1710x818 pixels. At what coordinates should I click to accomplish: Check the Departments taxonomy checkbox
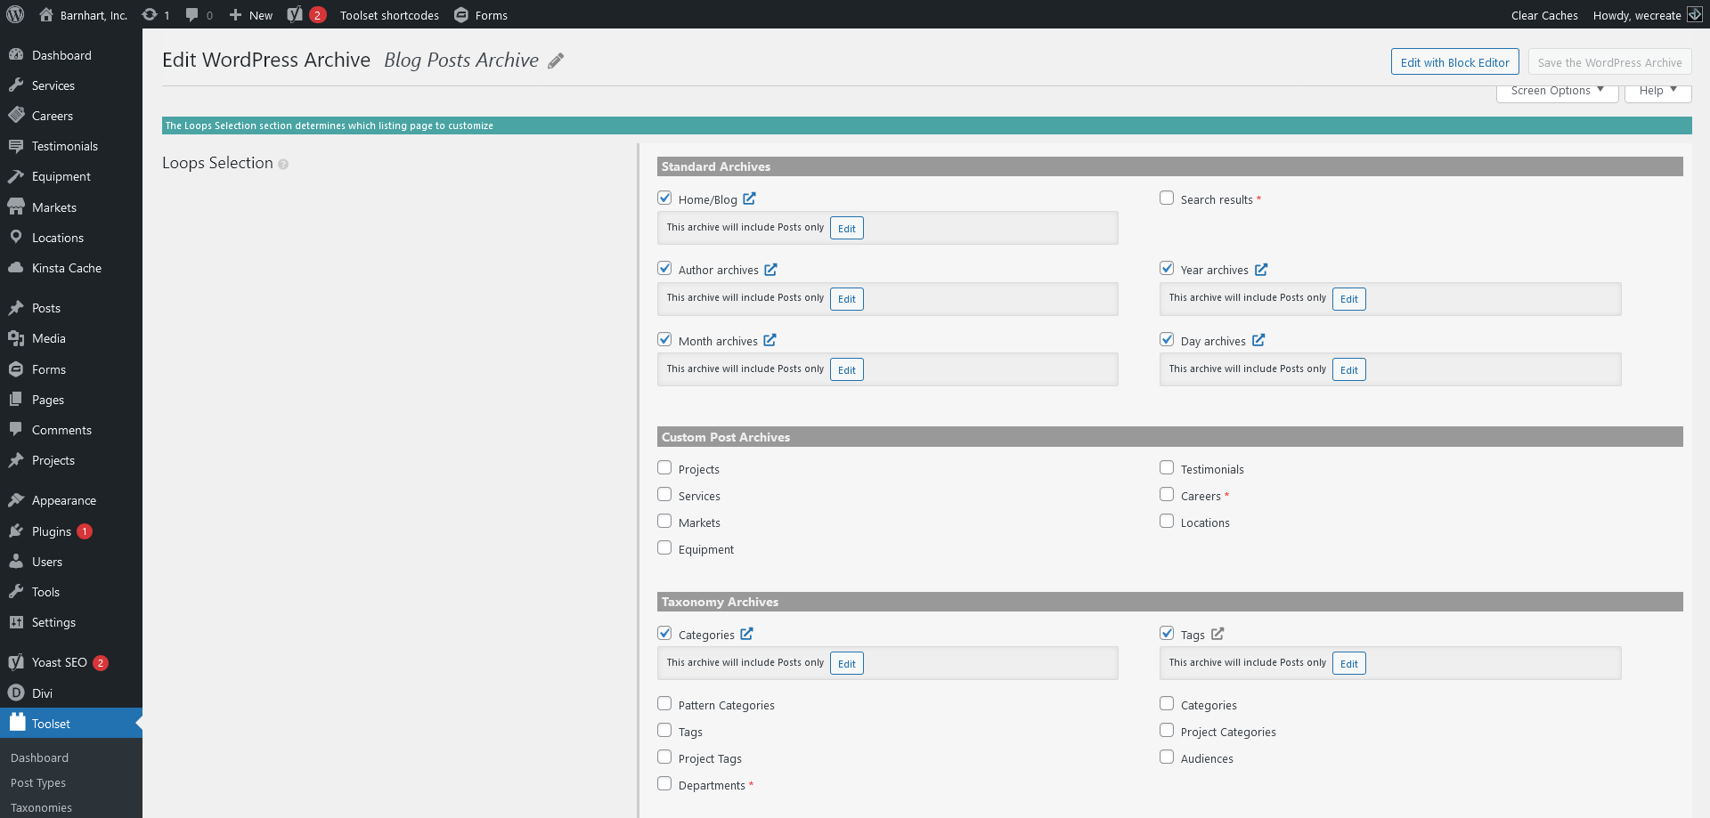click(664, 783)
